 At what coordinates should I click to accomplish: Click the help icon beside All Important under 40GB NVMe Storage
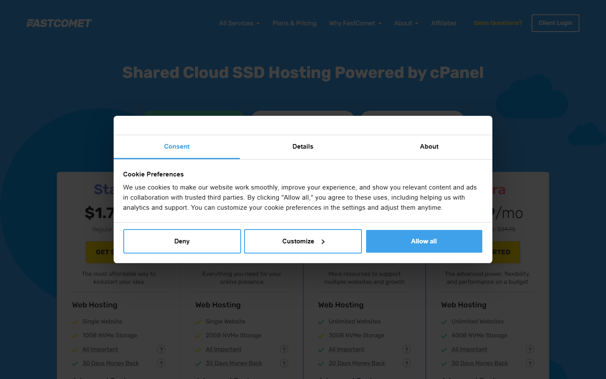(530, 349)
